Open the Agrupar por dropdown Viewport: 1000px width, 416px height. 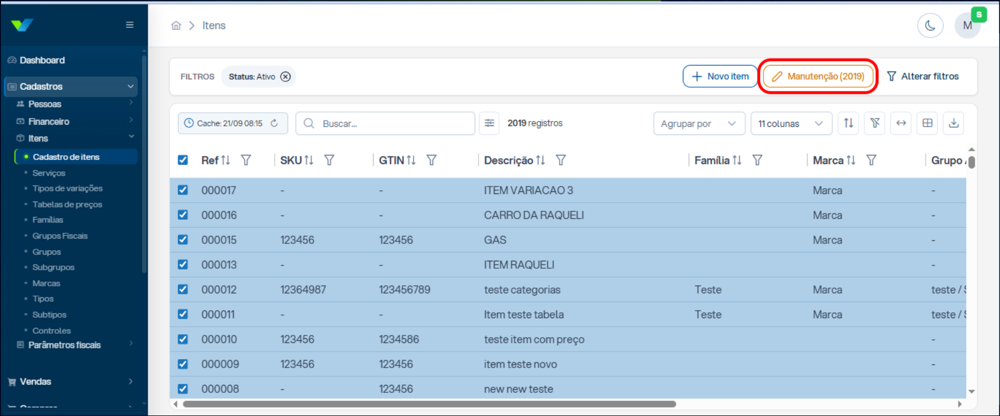tap(699, 123)
